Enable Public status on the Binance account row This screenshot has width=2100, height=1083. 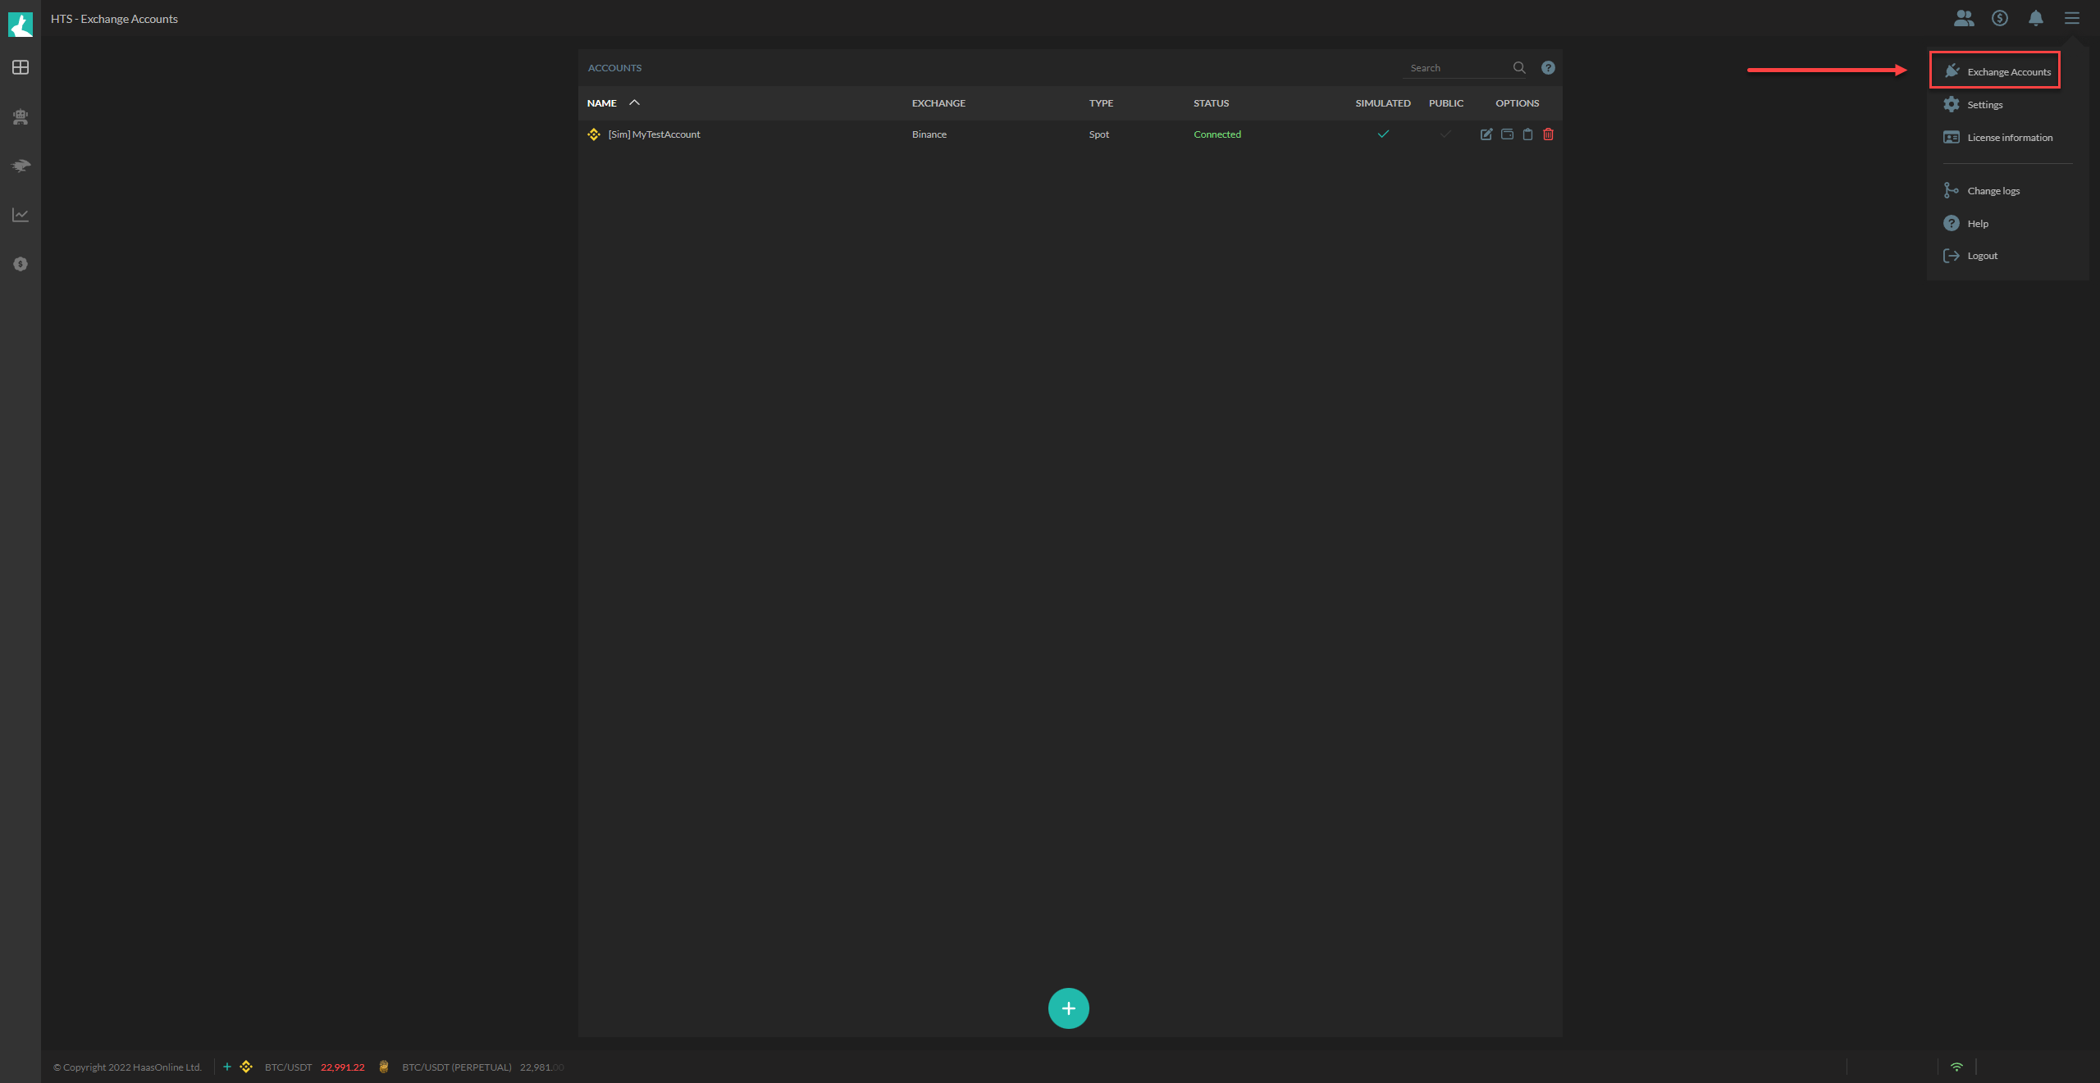(x=1445, y=134)
